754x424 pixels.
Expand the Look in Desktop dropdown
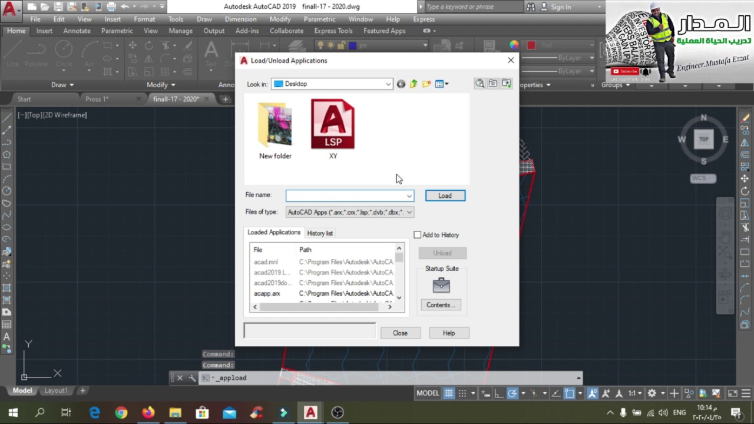point(388,84)
